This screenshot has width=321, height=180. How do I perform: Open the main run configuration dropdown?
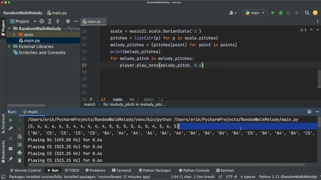(x=255, y=13)
